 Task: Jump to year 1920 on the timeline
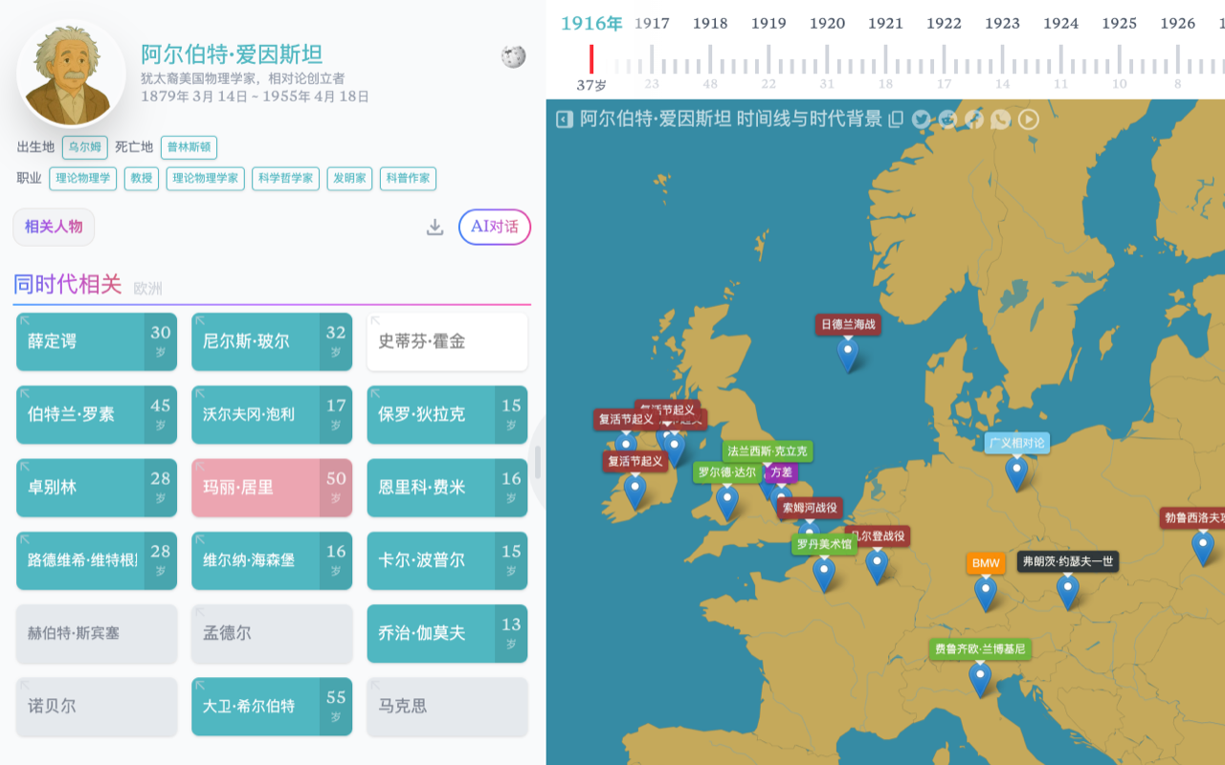pyautogui.click(x=827, y=23)
